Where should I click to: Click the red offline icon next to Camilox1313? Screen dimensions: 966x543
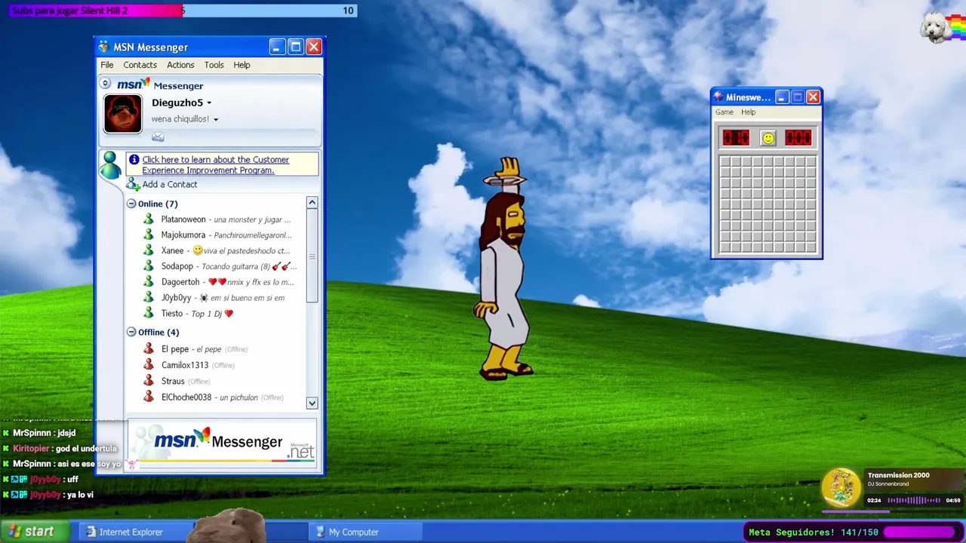coord(149,365)
